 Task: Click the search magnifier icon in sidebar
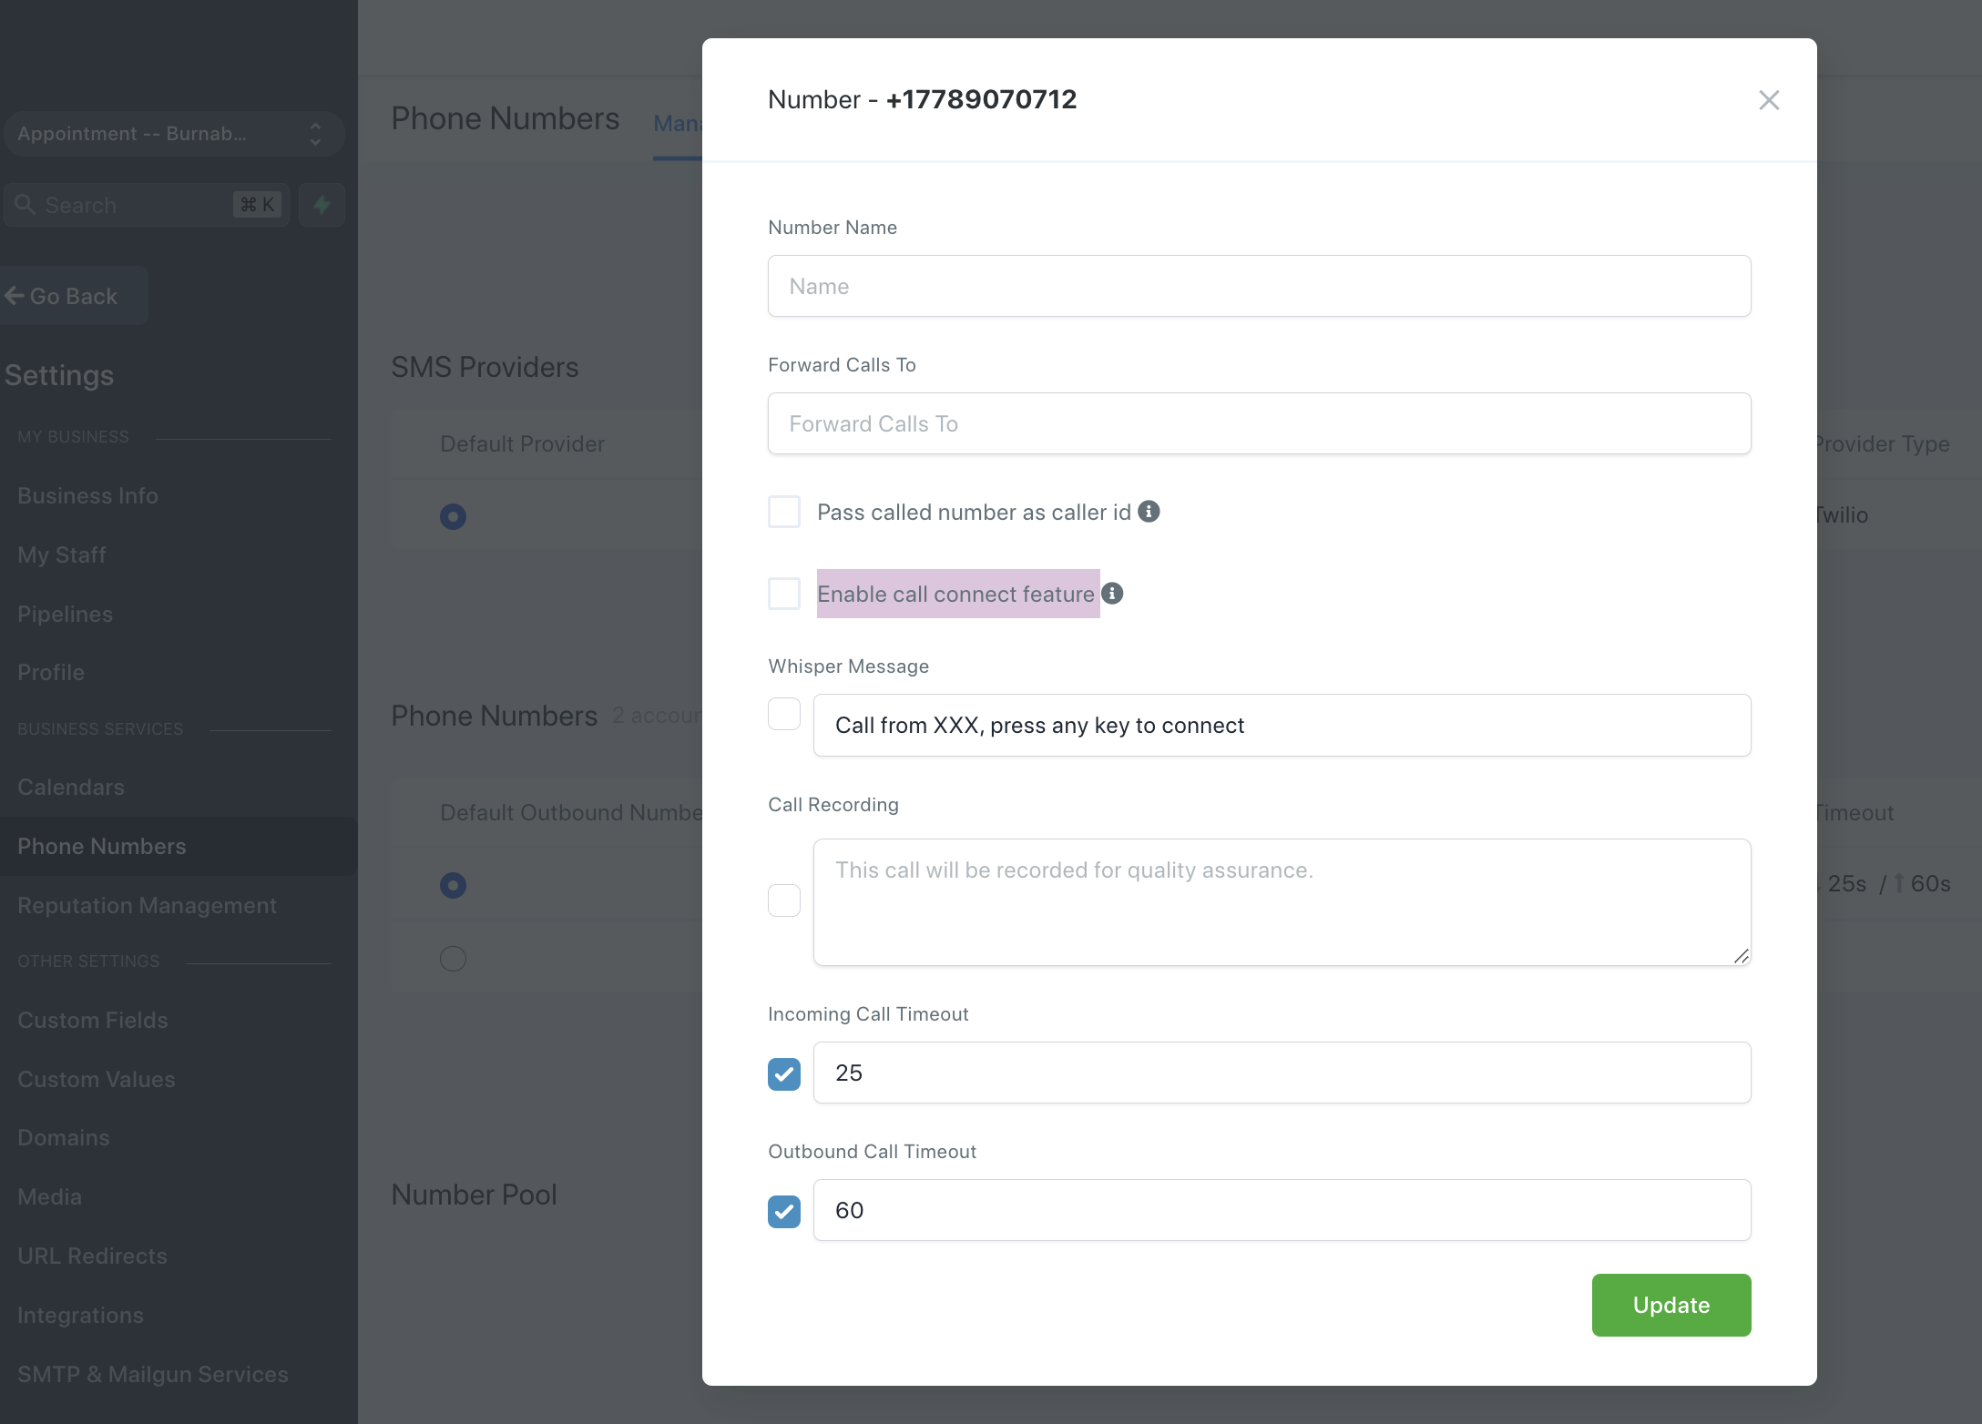[x=26, y=205]
